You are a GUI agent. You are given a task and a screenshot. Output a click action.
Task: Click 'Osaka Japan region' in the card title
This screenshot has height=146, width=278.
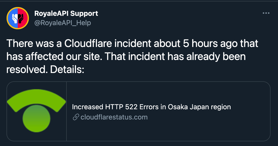[199, 107]
